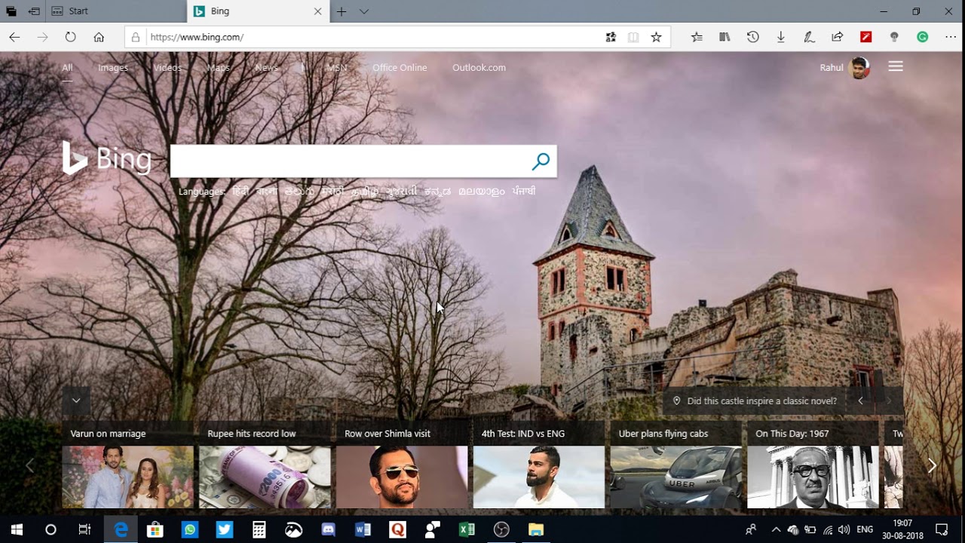Image resolution: width=965 pixels, height=543 pixels.
Task: Open Bing Images search
Action: (x=113, y=68)
